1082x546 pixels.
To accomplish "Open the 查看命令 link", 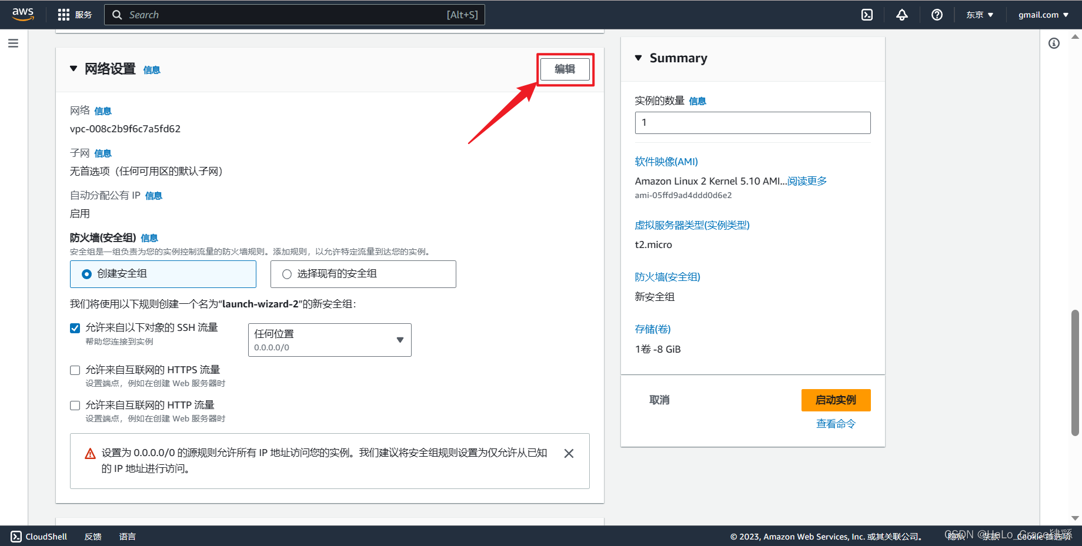I will tap(836, 424).
